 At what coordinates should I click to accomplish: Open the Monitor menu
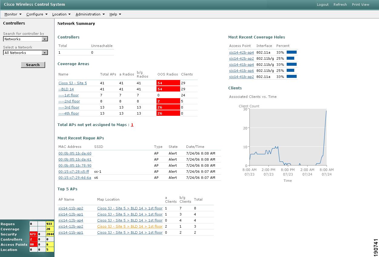point(13,14)
